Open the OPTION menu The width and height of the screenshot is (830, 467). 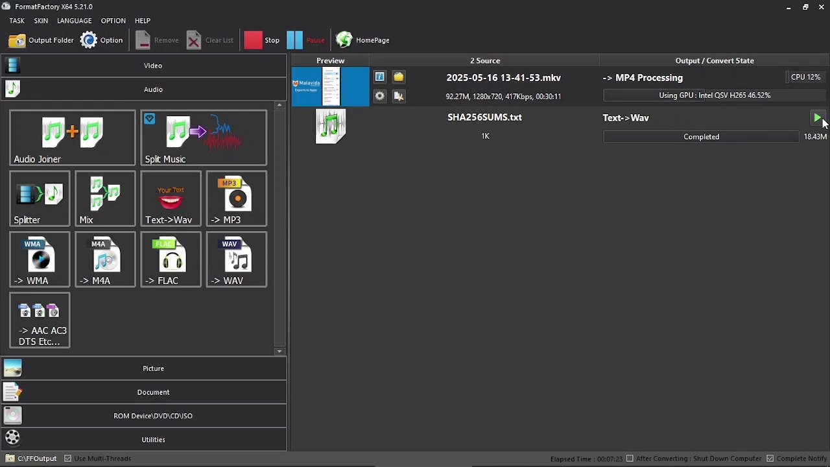113,21
